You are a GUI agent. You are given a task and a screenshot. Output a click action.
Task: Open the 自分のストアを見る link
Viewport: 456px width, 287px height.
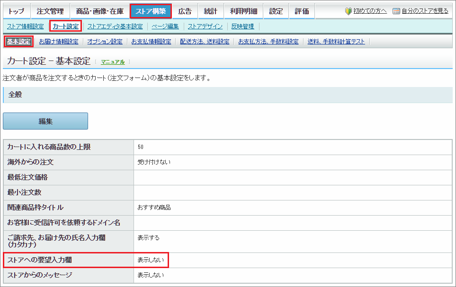point(425,11)
